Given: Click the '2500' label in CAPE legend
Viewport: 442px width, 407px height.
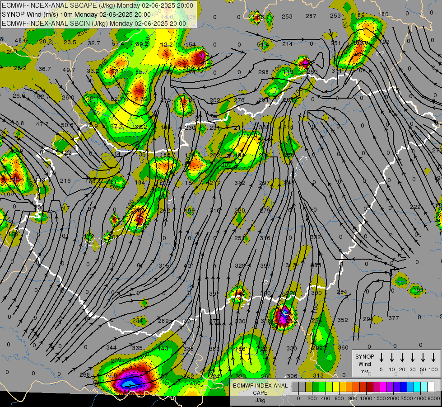Looking at the screenshot, I should click(x=407, y=398).
